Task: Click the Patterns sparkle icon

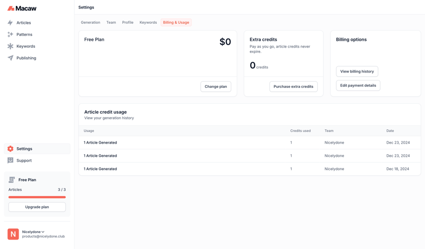Action: pyautogui.click(x=10, y=34)
